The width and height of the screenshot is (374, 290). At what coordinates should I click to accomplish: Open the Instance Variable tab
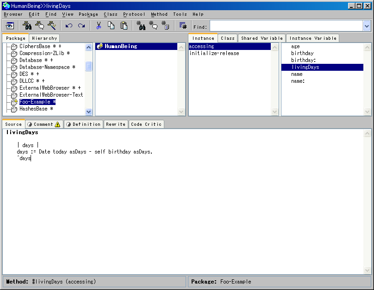pyautogui.click(x=313, y=38)
